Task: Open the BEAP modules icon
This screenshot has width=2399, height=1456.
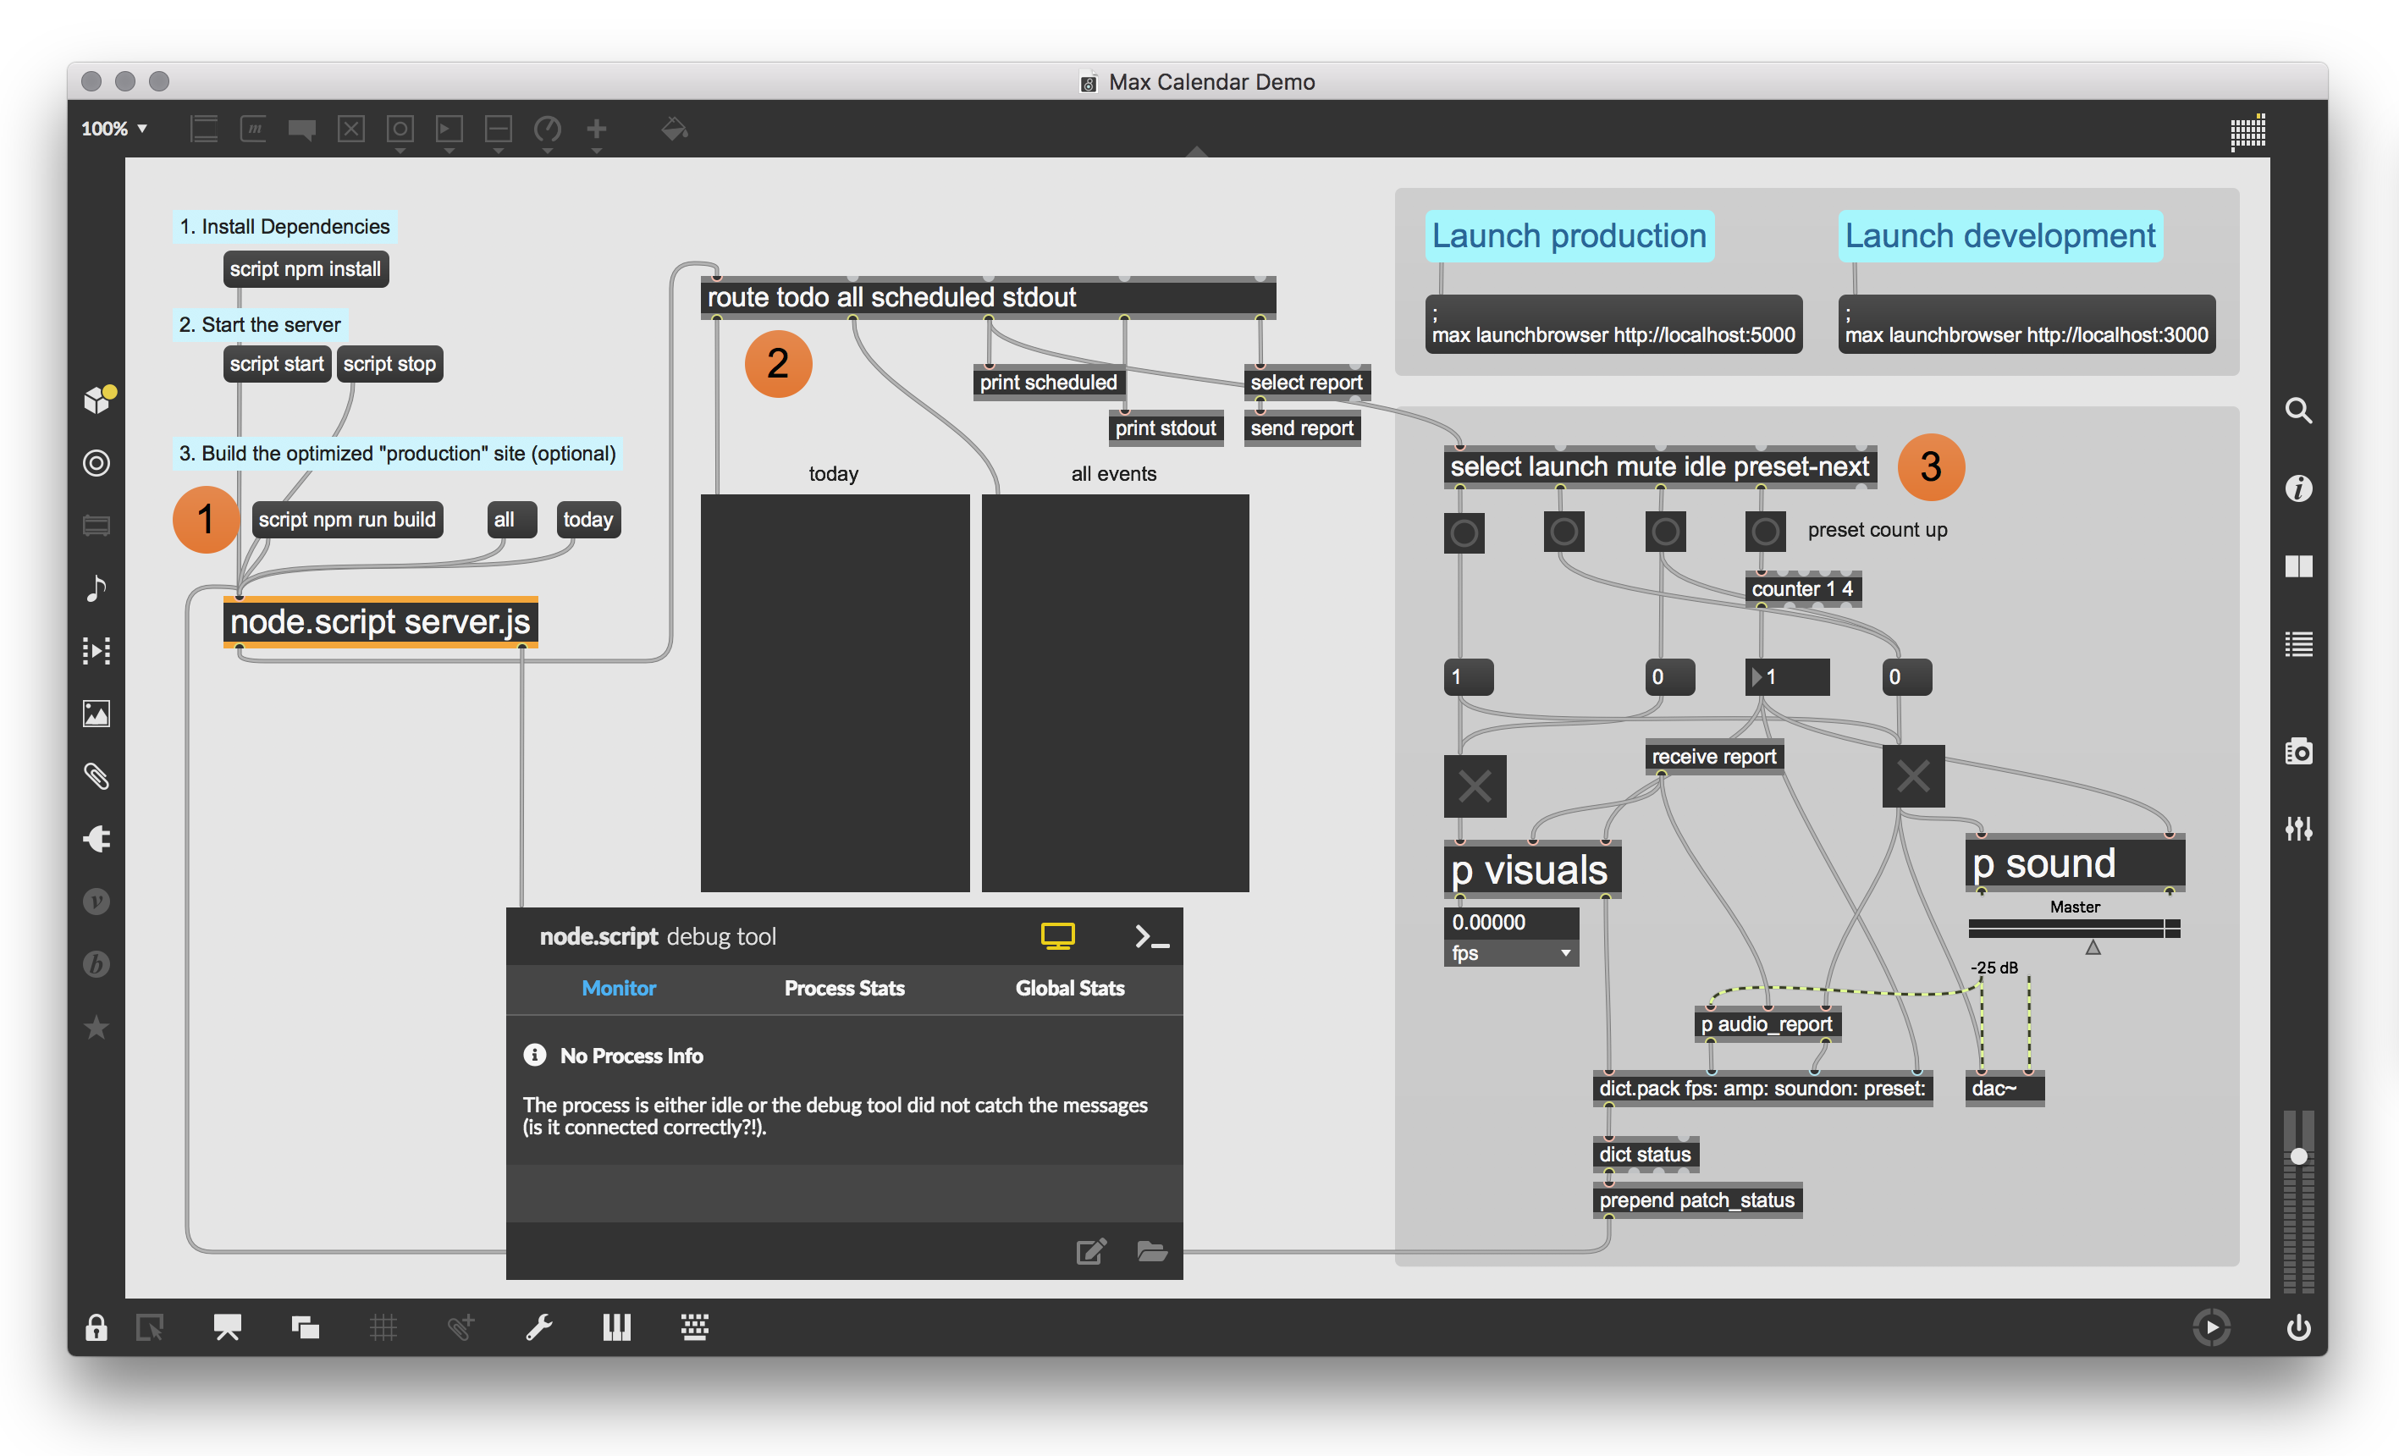Action: click(x=97, y=964)
